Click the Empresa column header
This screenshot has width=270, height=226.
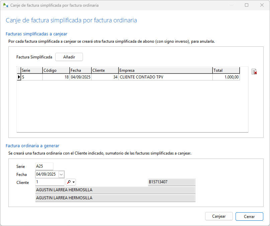point(165,70)
